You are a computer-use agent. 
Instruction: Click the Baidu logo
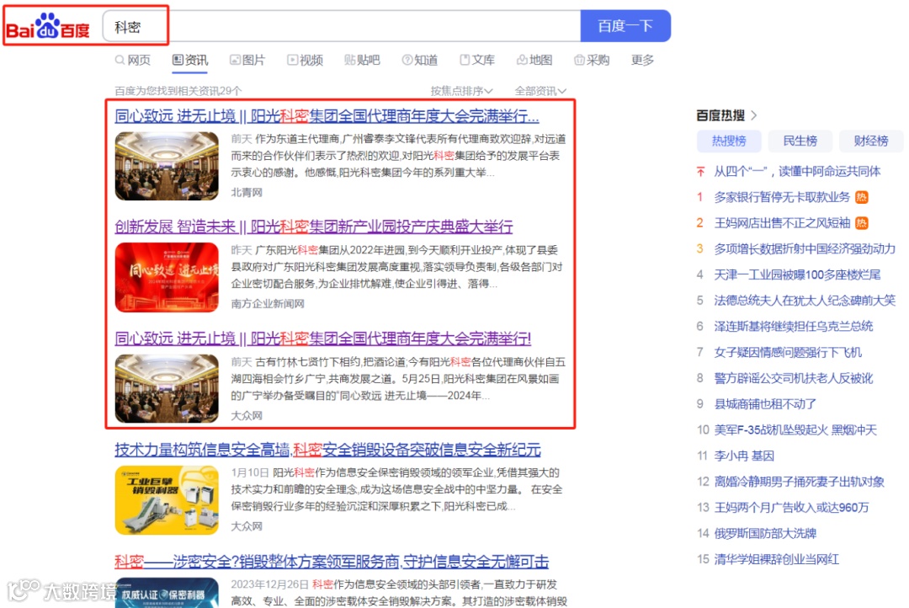point(48,27)
